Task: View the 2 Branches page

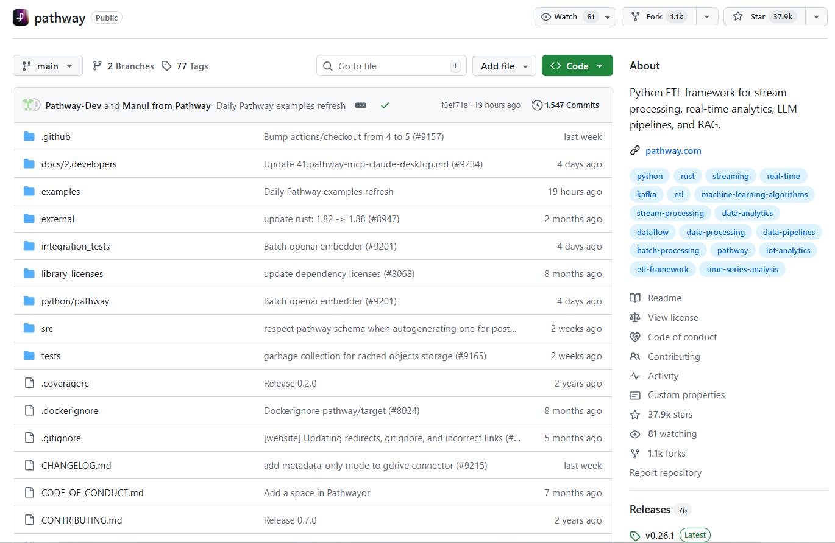Action: point(129,66)
